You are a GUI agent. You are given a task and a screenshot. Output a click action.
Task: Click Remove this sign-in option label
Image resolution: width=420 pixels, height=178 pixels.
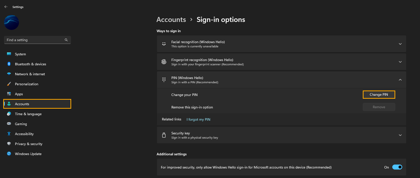192,107
